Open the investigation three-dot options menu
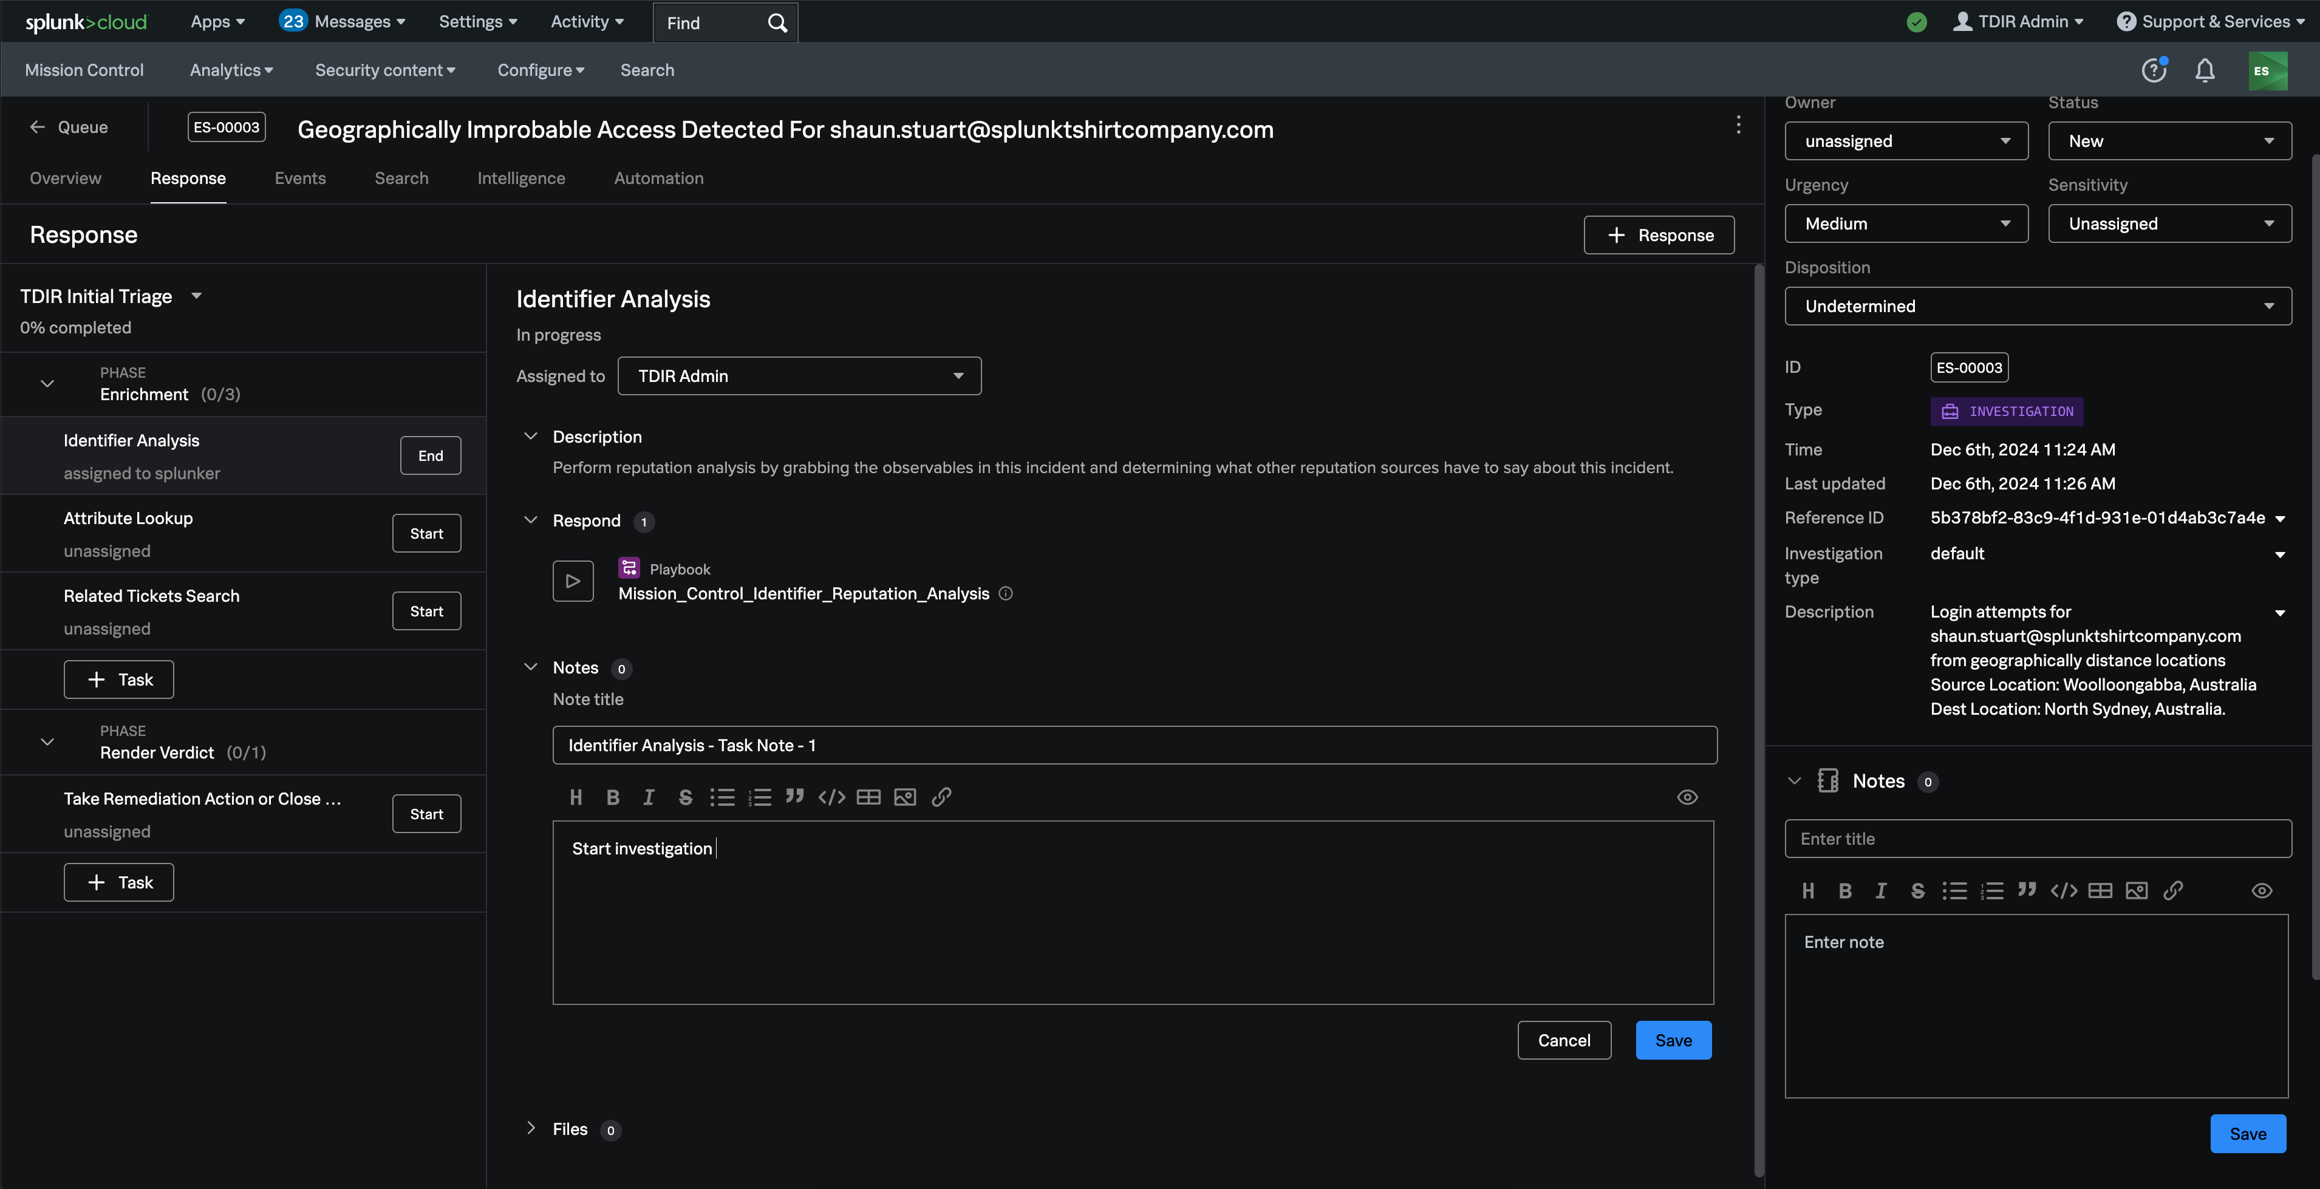2320x1189 pixels. 1738,125
